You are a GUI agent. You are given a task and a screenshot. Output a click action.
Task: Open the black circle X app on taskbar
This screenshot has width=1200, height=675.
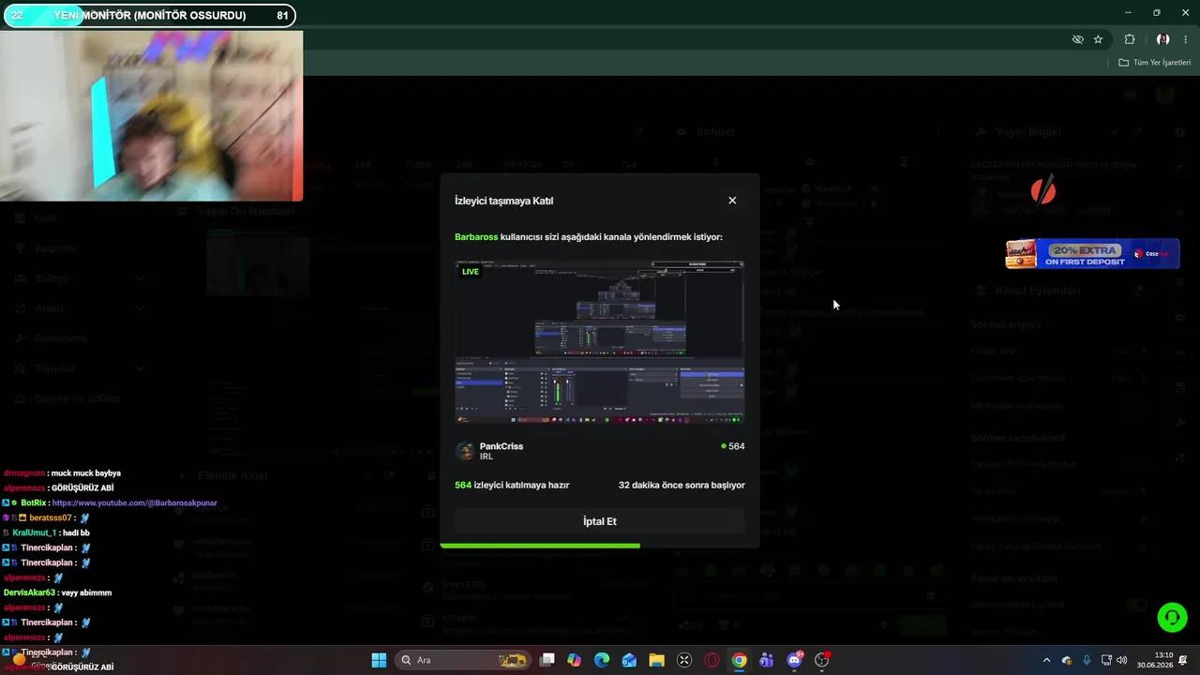coord(684,660)
